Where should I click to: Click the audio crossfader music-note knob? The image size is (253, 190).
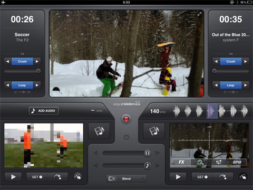tap(148, 166)
